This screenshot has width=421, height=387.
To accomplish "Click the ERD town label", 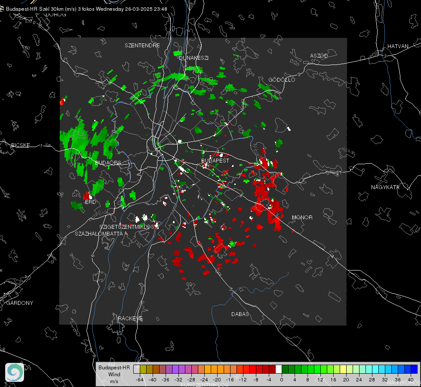I will [90, 202].
